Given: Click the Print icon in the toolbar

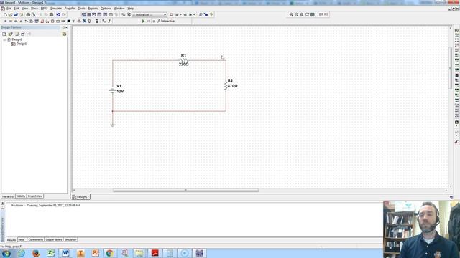Looking at the screenshot, I should coord(28,14).
